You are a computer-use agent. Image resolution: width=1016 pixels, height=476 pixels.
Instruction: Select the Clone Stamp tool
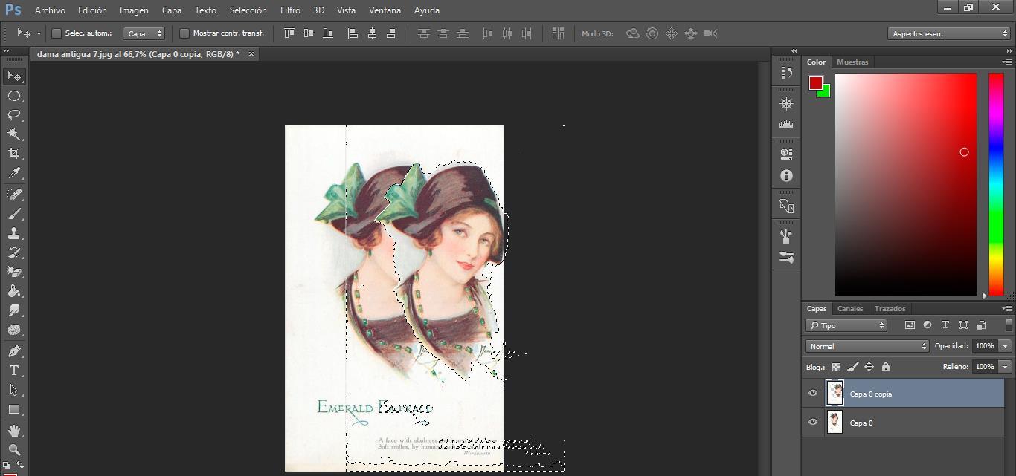click(13, 233)
